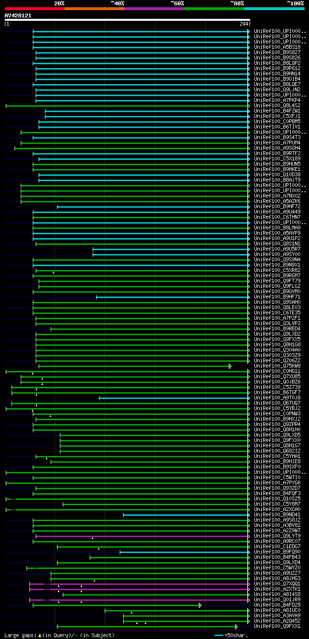
Task: Click the purple alignment bar for A2XTK1
Action: [x=140, y=589]
